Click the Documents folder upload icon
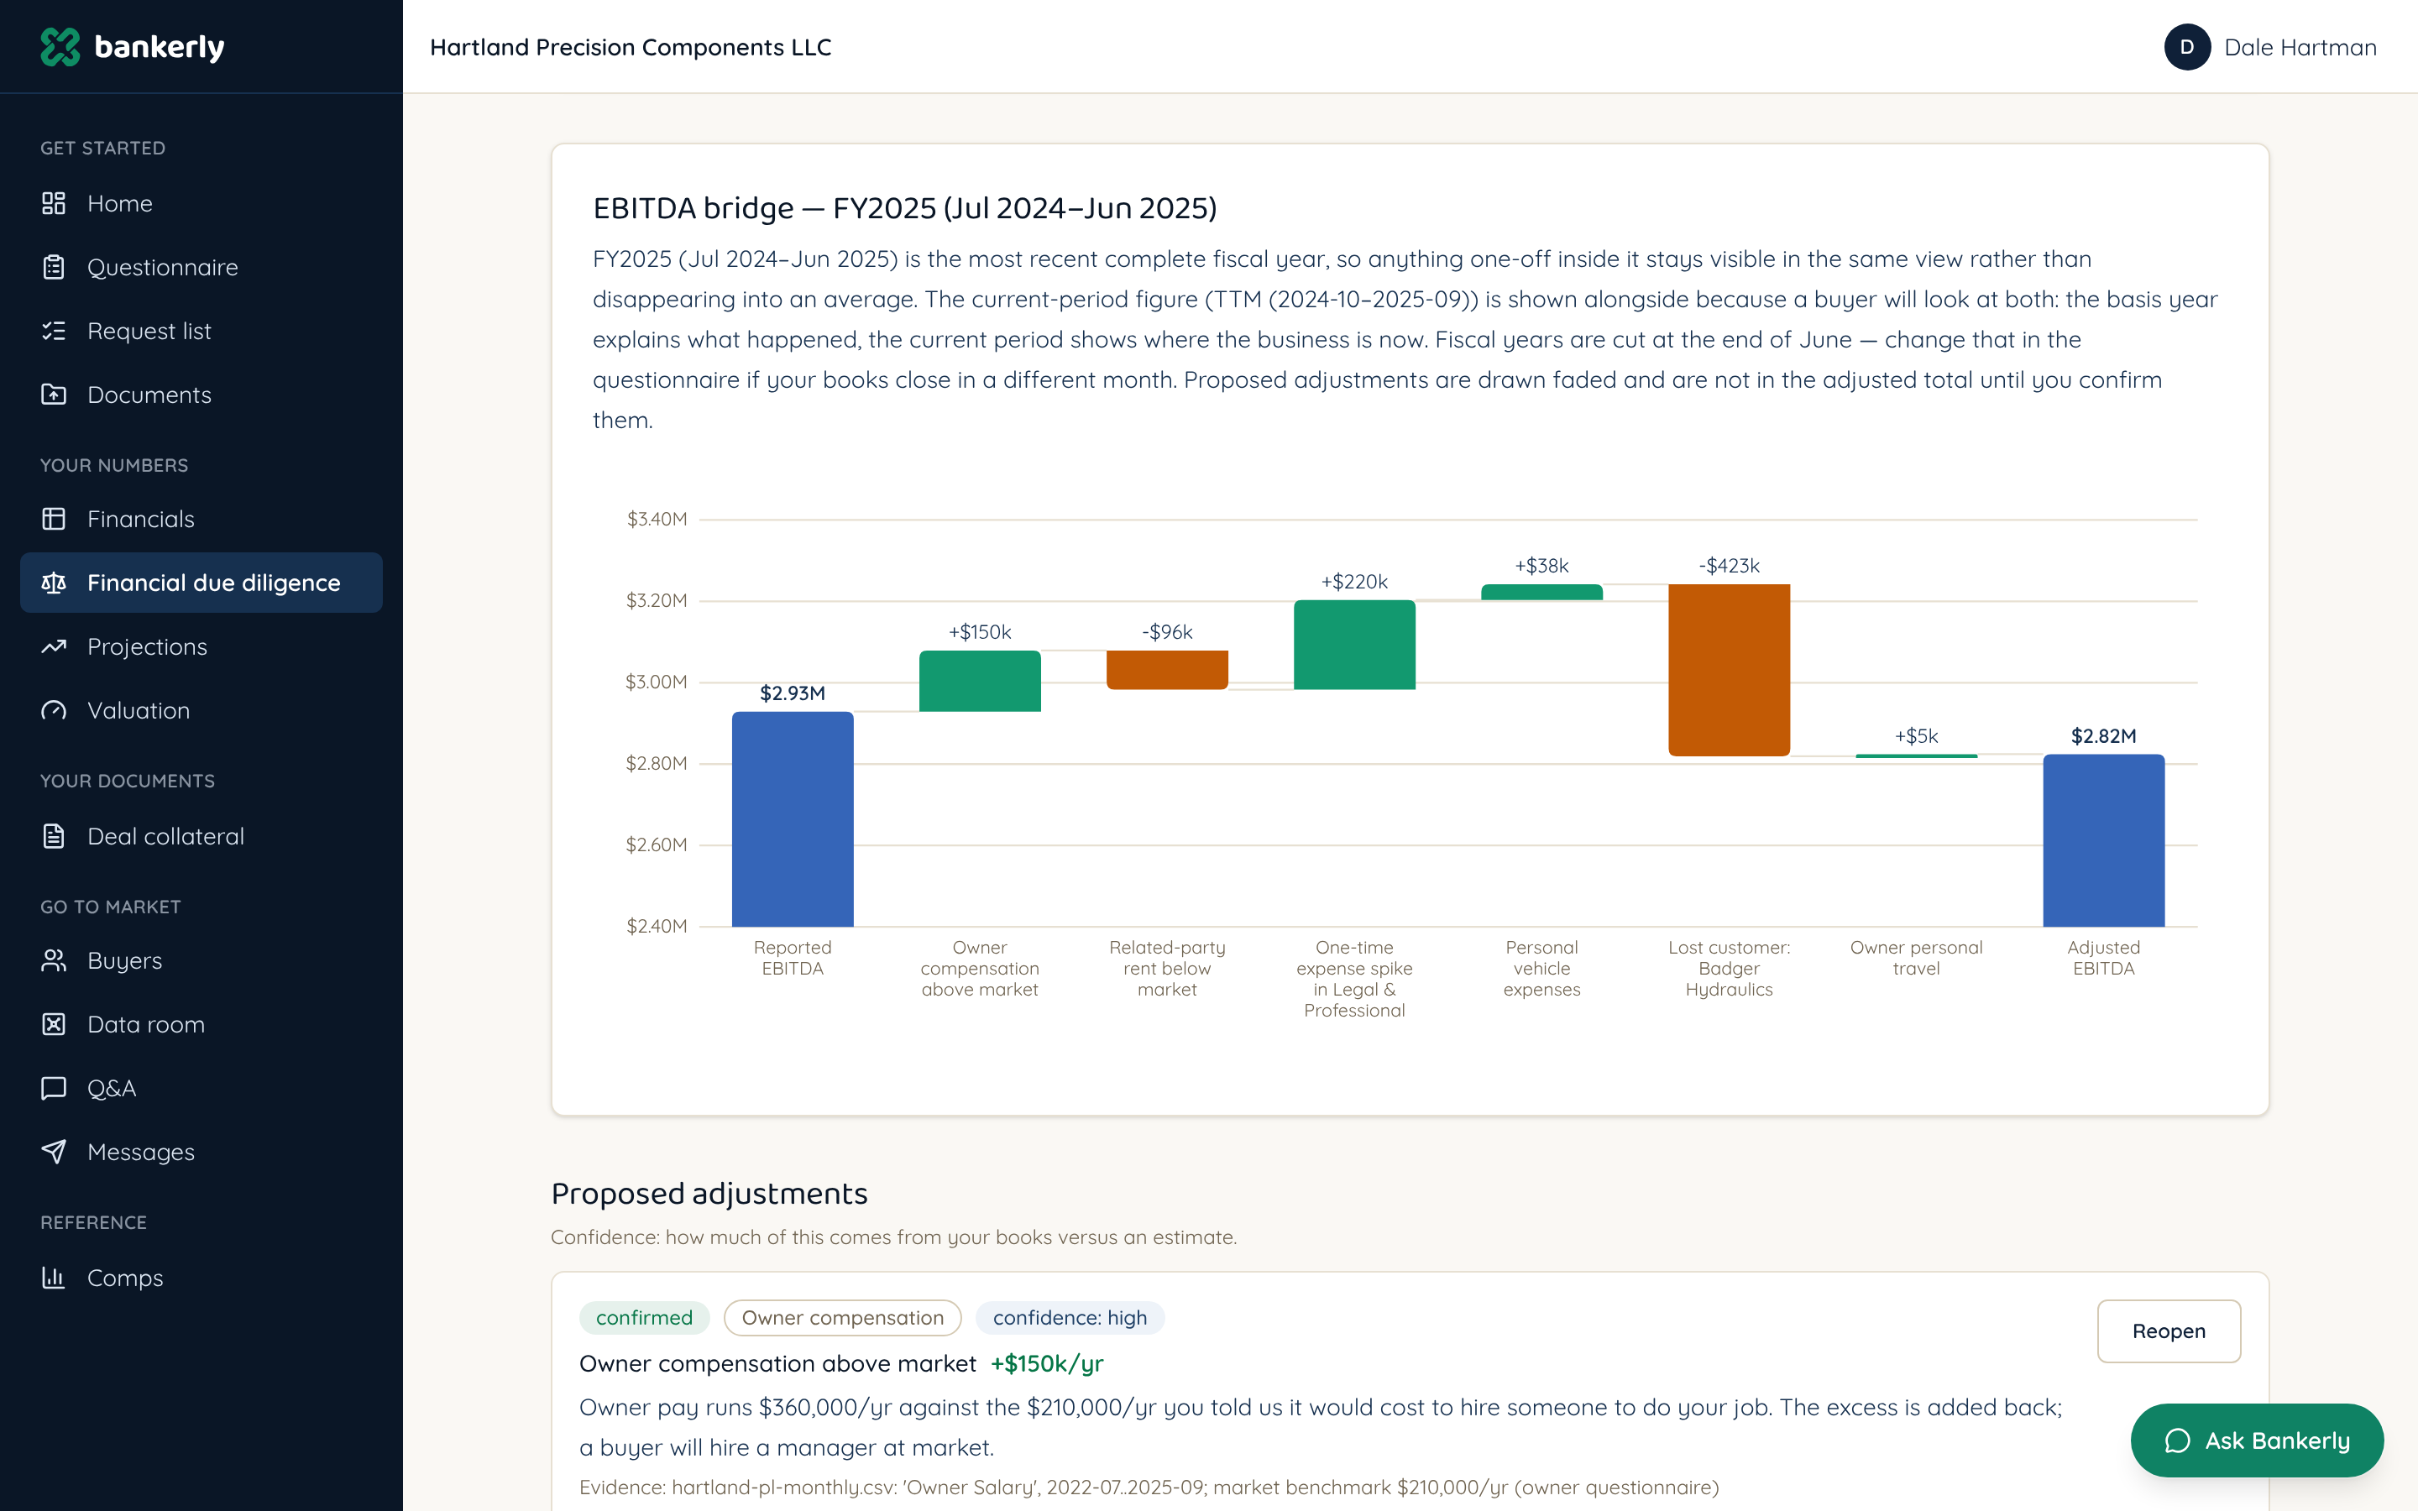2418x1511 pixels. coord(54,395)
